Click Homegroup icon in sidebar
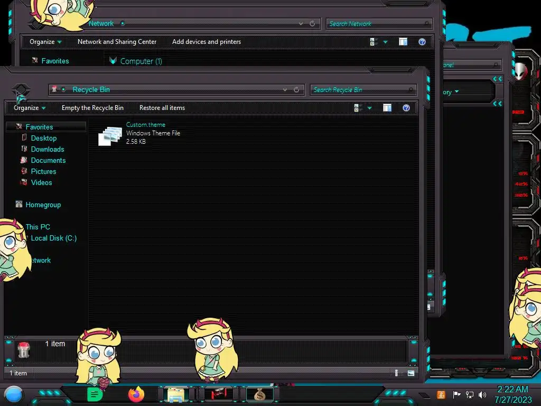541x406 pixels. click(19, 204)
